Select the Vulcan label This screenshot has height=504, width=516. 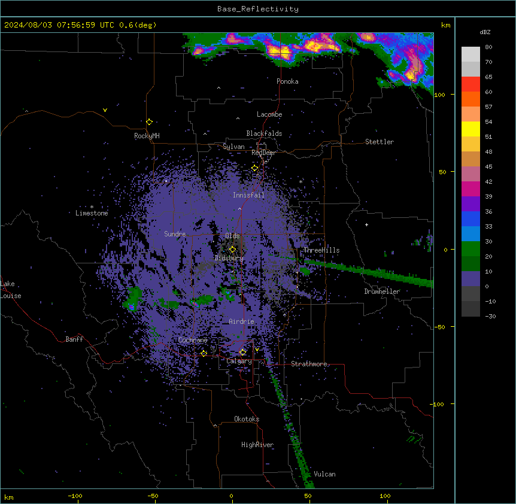324,474
